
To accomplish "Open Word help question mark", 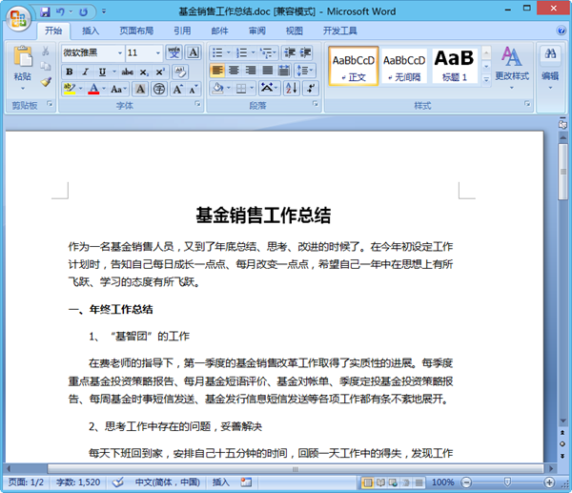I will (562, 31).
